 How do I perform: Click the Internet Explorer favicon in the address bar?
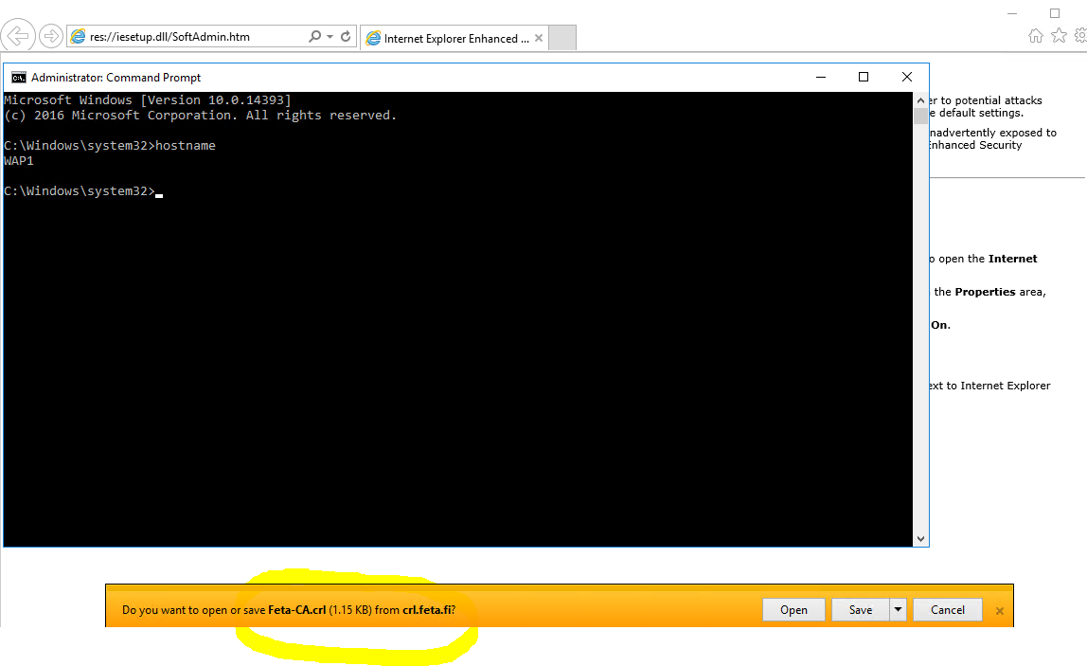(x=79, y=35)
